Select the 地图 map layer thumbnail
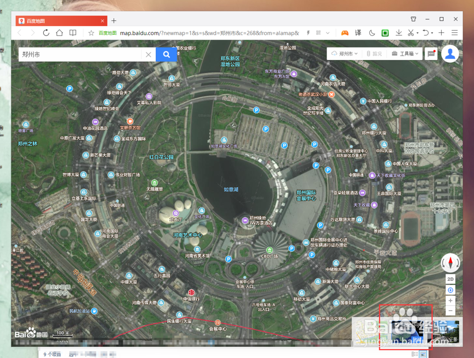This screenshot has width=474, height=358. tap(373, 331)
